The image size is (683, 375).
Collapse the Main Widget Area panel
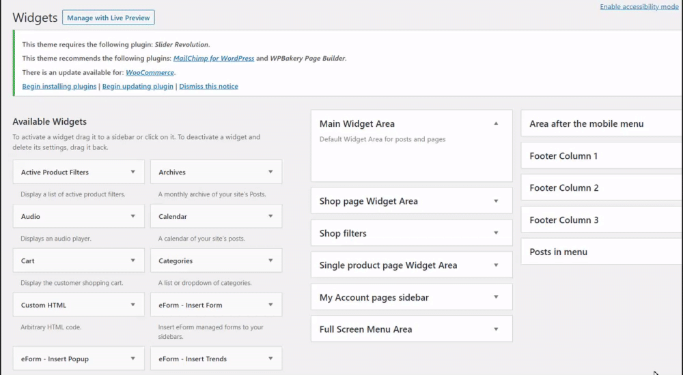(496, 124)
